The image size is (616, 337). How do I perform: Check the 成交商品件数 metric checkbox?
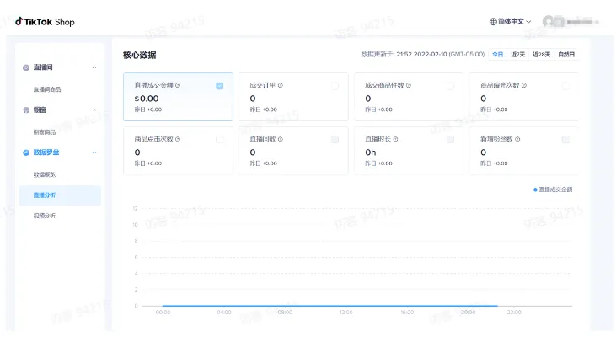450,86
